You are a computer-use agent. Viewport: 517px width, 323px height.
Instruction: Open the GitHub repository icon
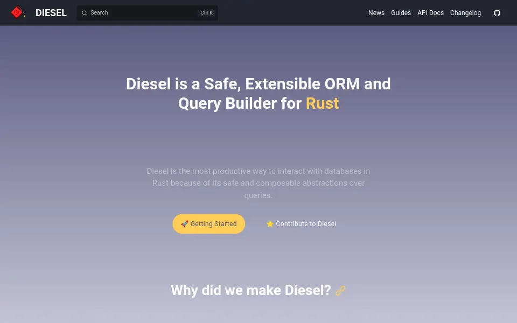click(x=497, y=13)
